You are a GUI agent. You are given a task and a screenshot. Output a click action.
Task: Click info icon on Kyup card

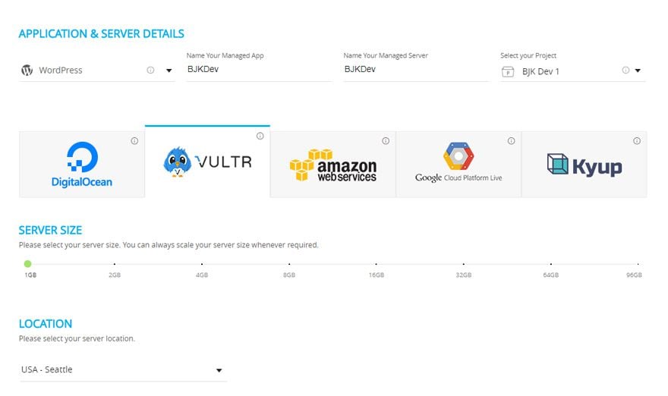pyautogui.click(x=637, y=140)
